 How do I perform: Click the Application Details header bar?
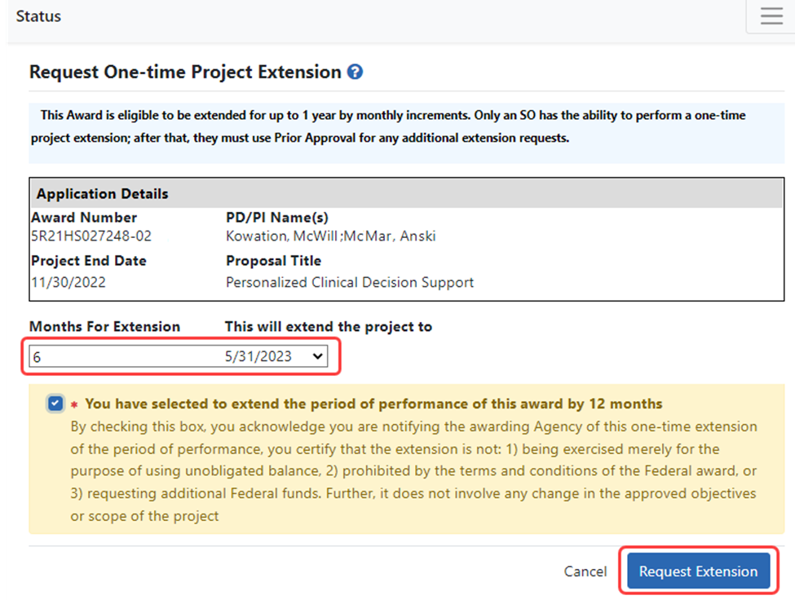coord(406,193)
